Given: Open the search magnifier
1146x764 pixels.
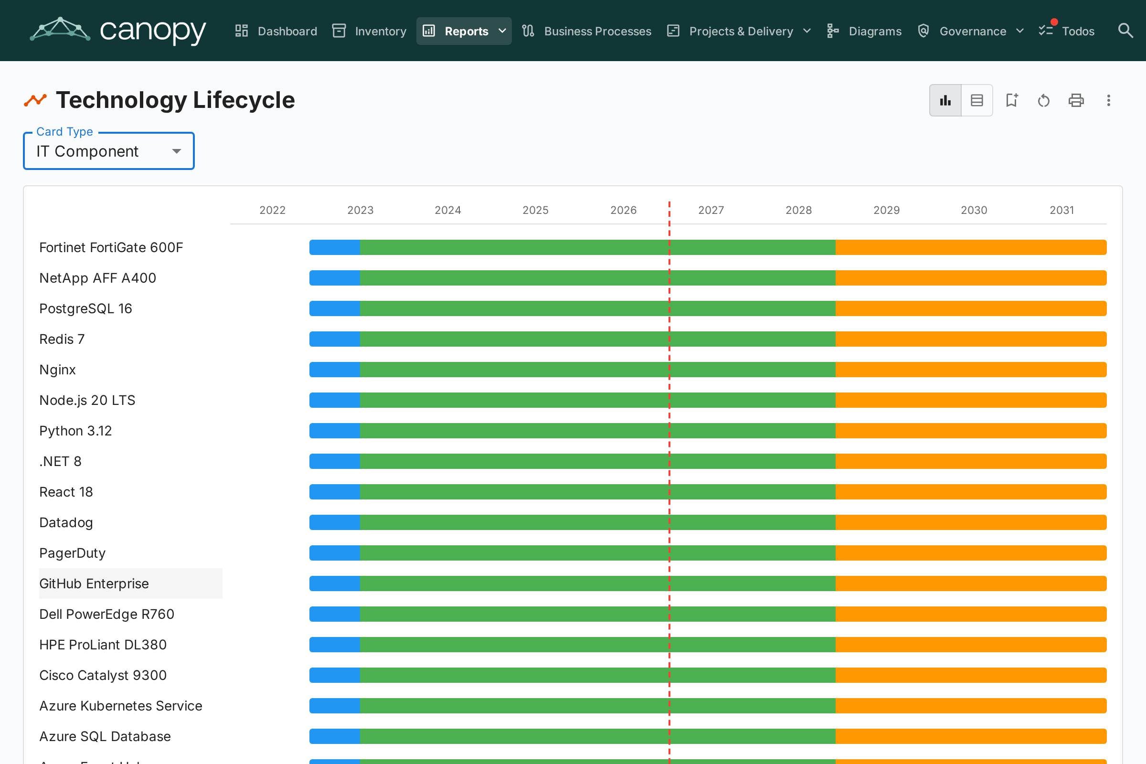Looking at the screenshot, I should click(x=1125, y=31).
